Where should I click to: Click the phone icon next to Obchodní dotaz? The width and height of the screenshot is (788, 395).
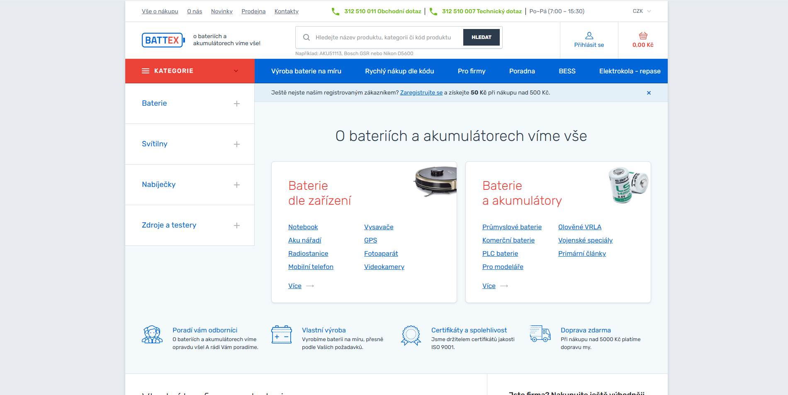[x=335, y=11]
